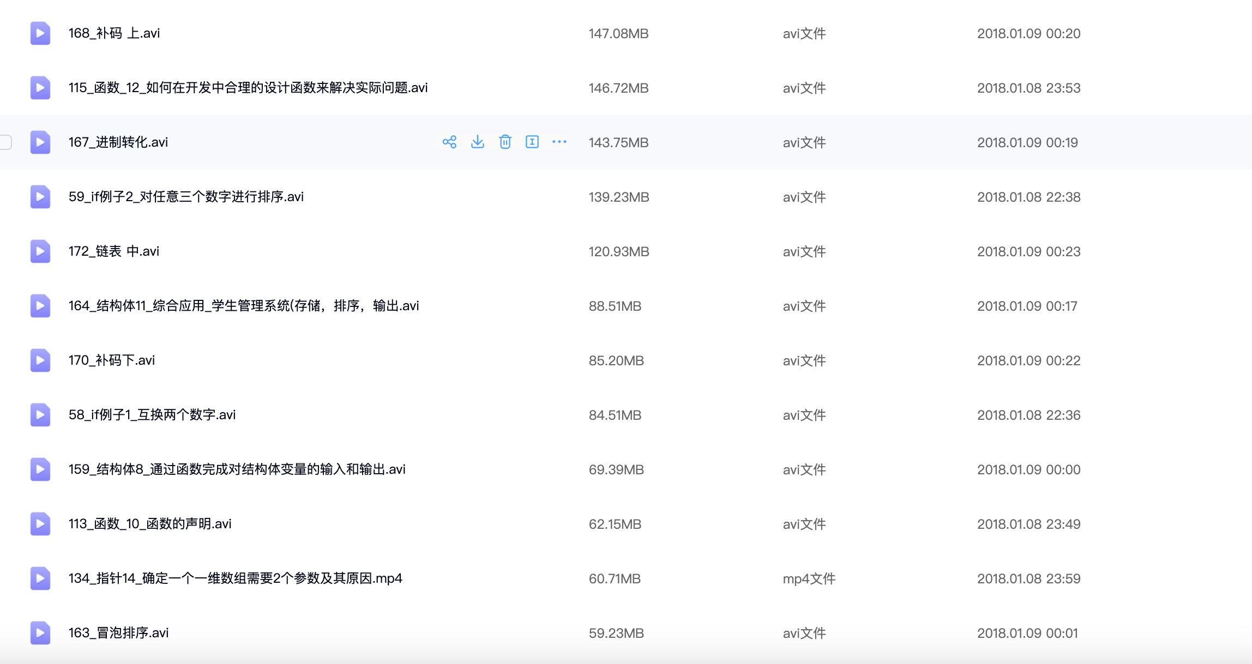Click date 2018.01.09 00:20
This screenshot has width=1252, height=664.
(1028, 34)
